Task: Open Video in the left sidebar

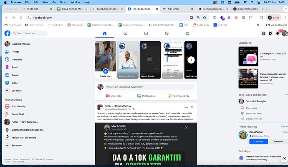Action: [x=11, y=83]
